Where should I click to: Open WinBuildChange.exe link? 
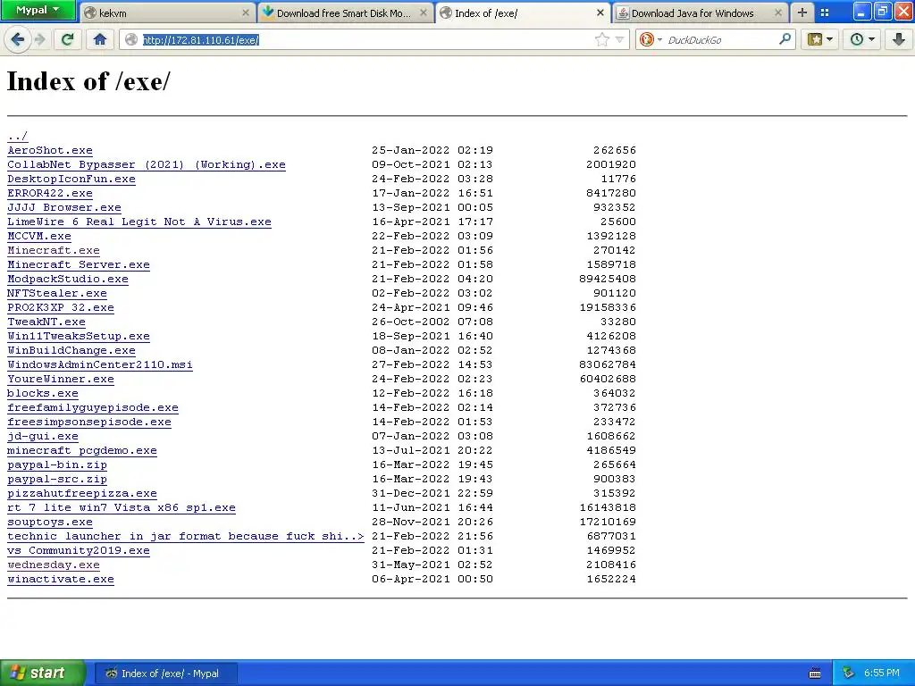coord(71,350)
